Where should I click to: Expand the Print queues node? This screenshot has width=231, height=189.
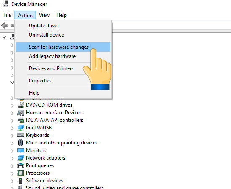pyautogui.click(x=12, y=166)
